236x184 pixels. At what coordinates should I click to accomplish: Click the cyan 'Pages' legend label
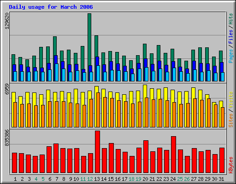pos(231,56)
